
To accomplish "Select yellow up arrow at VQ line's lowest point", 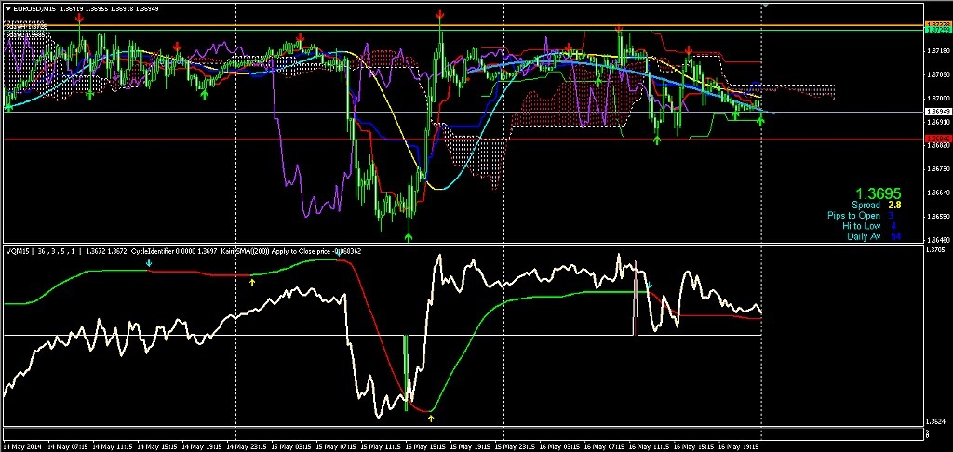I will [431, 418].
